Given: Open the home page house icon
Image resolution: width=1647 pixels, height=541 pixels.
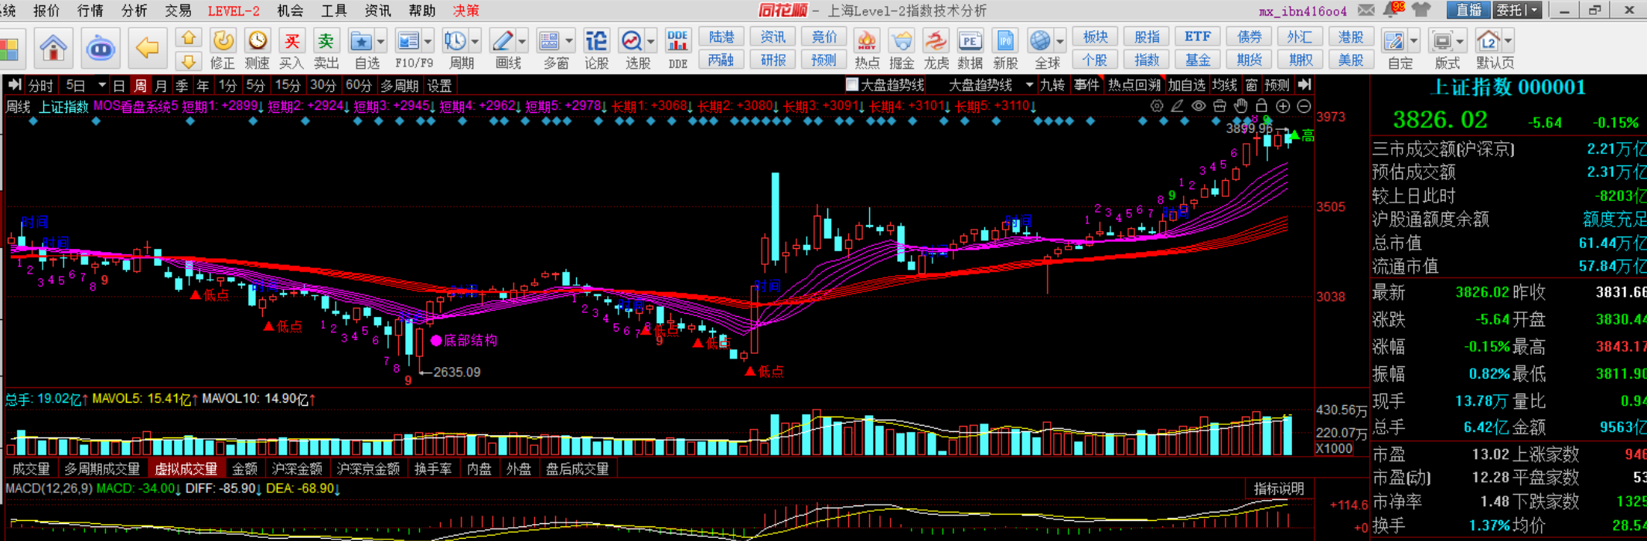Looking at the screenshot, I should click(x=53, y=47).
